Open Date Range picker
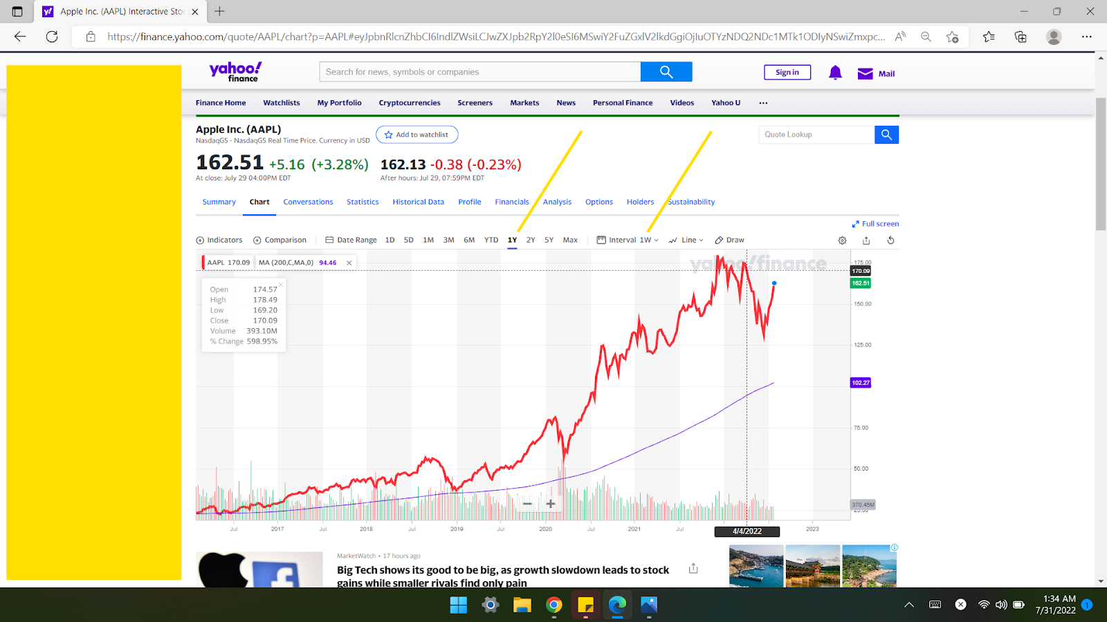This screenshot has width=1107, height=622. [x=351, y=241]
